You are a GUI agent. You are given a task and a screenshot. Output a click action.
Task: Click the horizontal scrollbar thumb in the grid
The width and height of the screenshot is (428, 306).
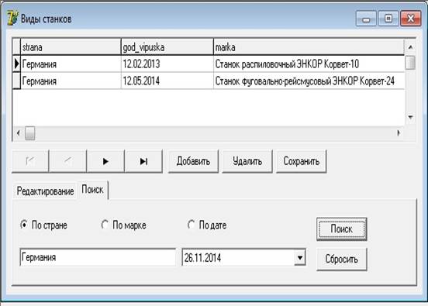[x=30, y=133]
